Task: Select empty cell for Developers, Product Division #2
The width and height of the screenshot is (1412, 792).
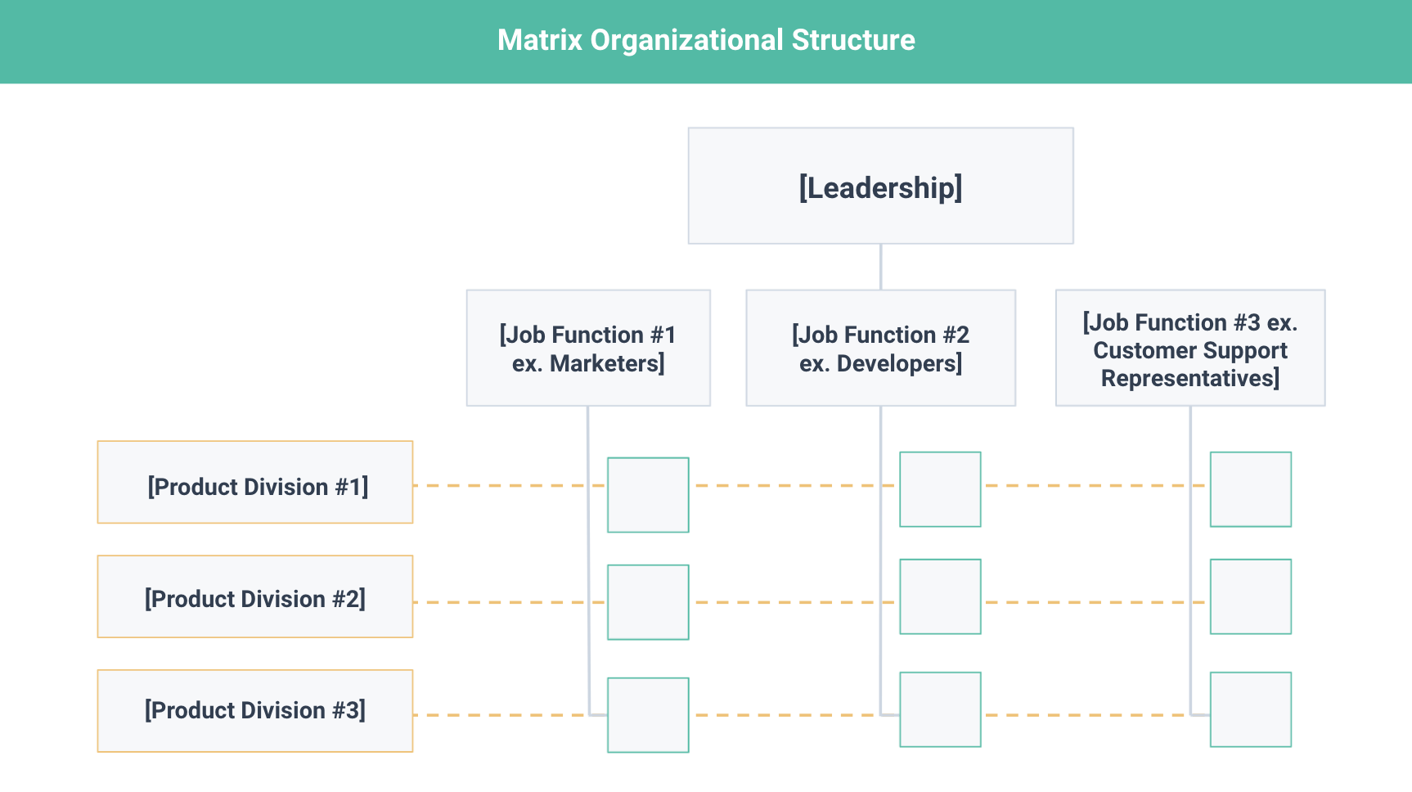Action: (x=940, y=596)
